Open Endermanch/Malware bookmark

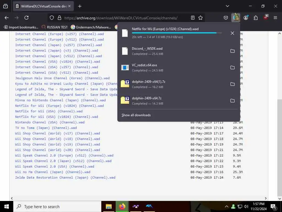pyautogui.click(x=91, y=27)
